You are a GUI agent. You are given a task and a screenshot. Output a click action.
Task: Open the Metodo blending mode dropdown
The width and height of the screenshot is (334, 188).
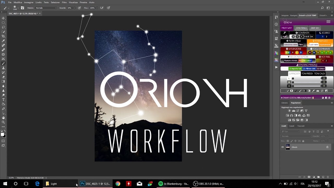(46, 8)
